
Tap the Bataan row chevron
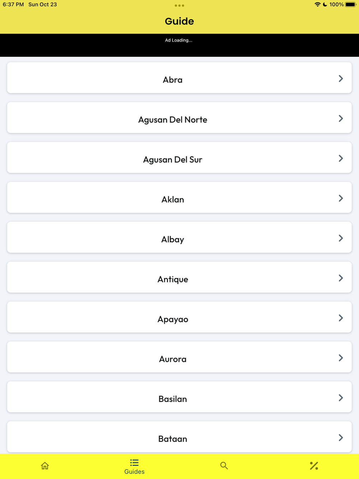341,438
